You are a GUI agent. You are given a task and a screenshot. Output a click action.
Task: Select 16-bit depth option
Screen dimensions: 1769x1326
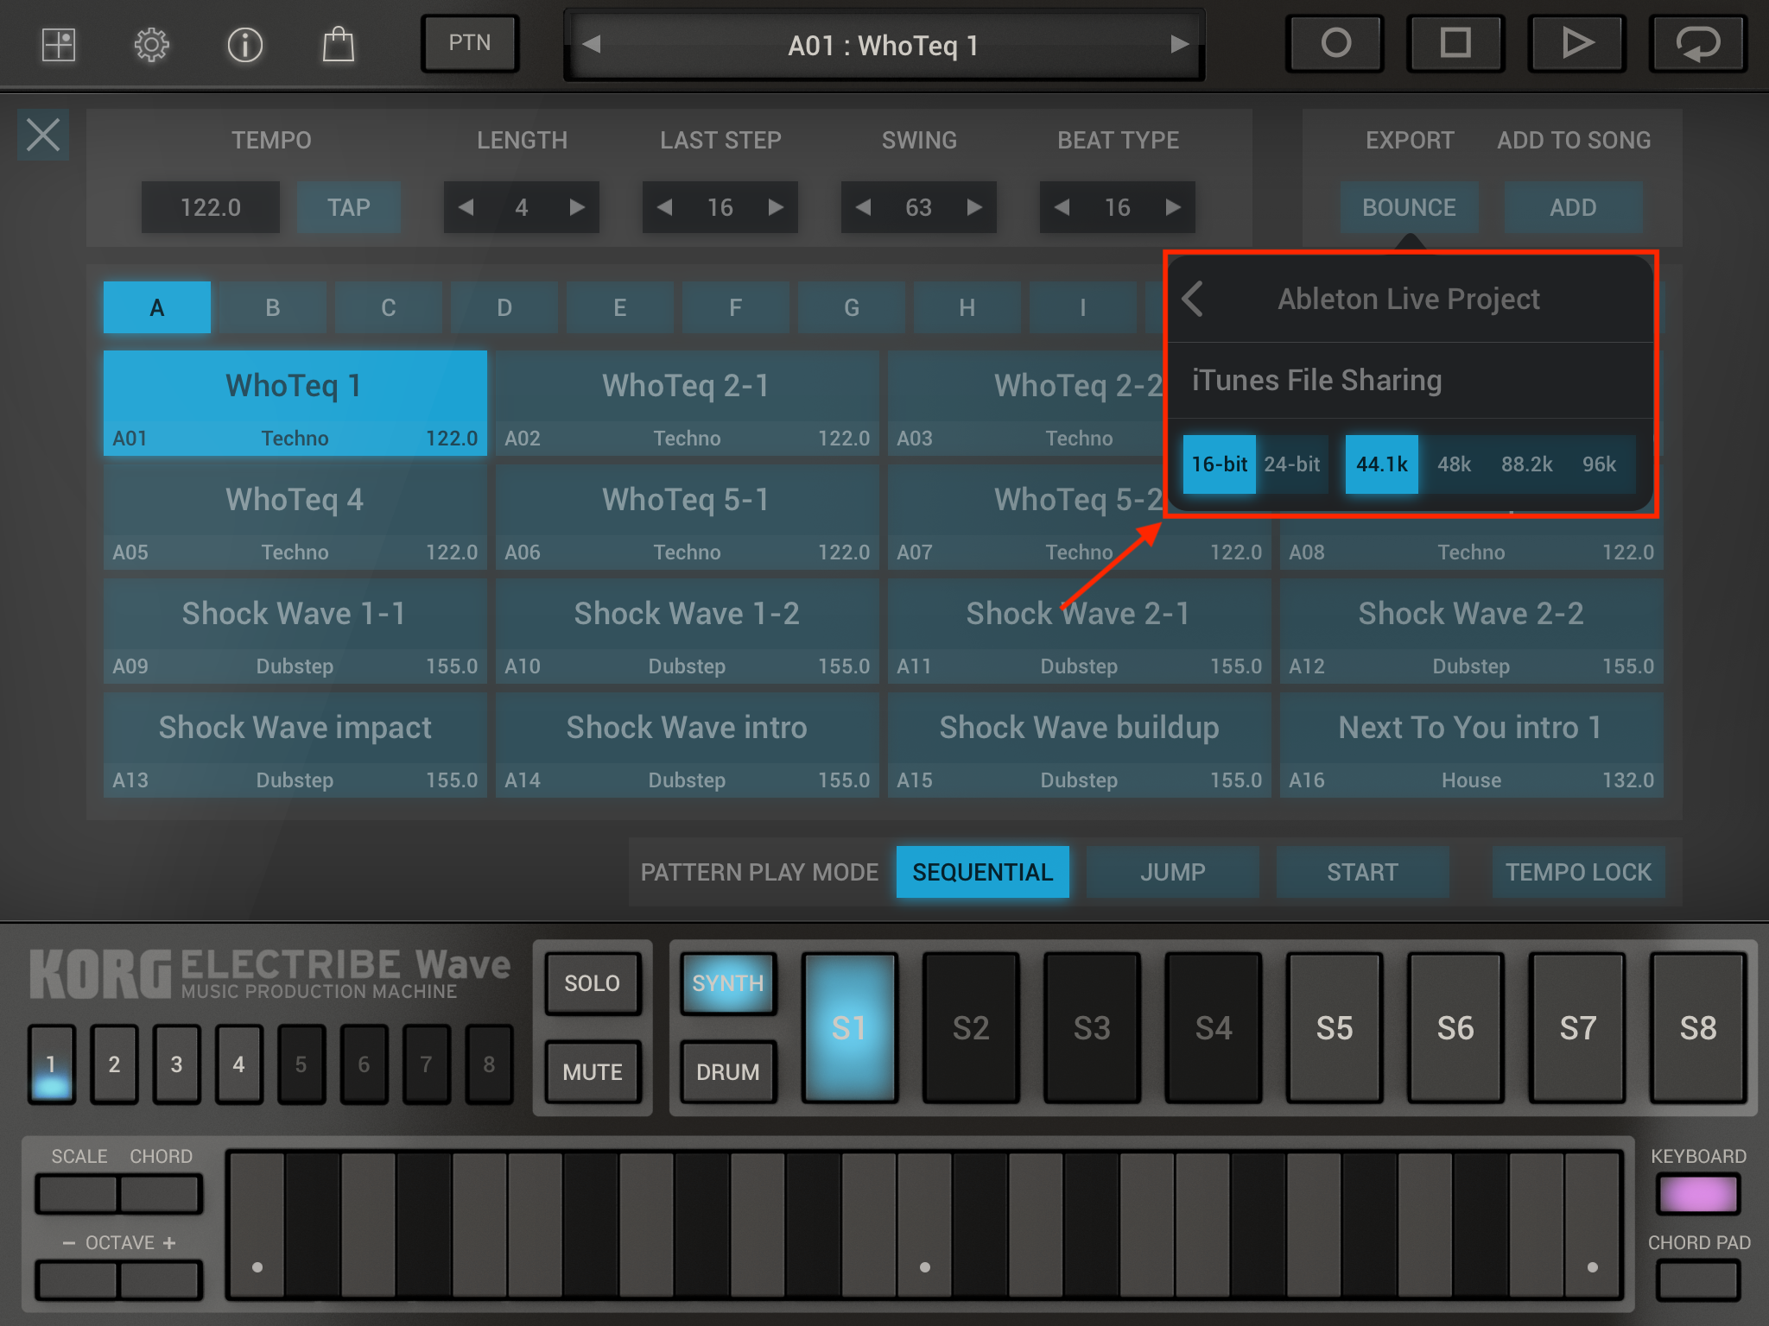pyautogui.click(x=1219, y=464)
